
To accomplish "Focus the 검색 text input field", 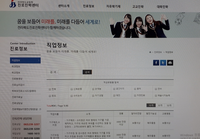I will click(x=70, y=72).
